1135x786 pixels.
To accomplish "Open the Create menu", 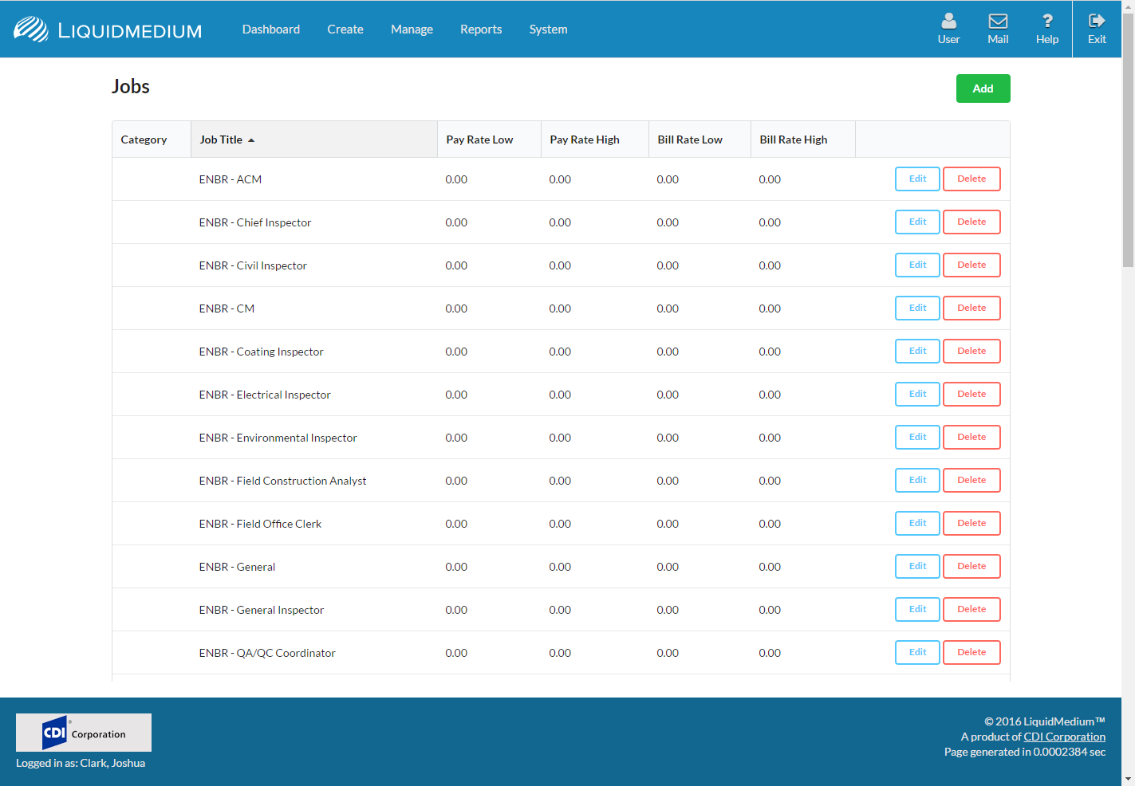I will 345,29.
